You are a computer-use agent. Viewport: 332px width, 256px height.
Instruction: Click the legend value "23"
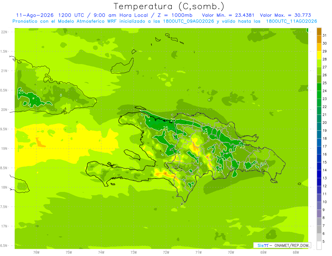325,99
